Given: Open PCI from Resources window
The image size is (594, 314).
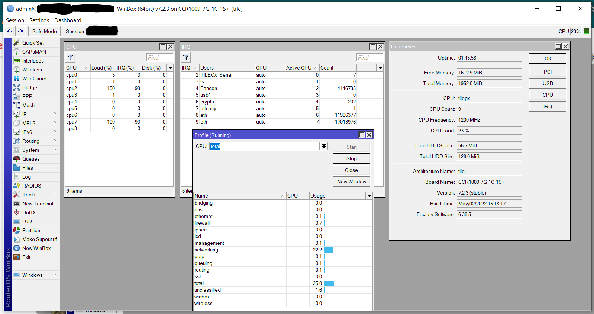Looking at the screenshot, I should 548,72.
